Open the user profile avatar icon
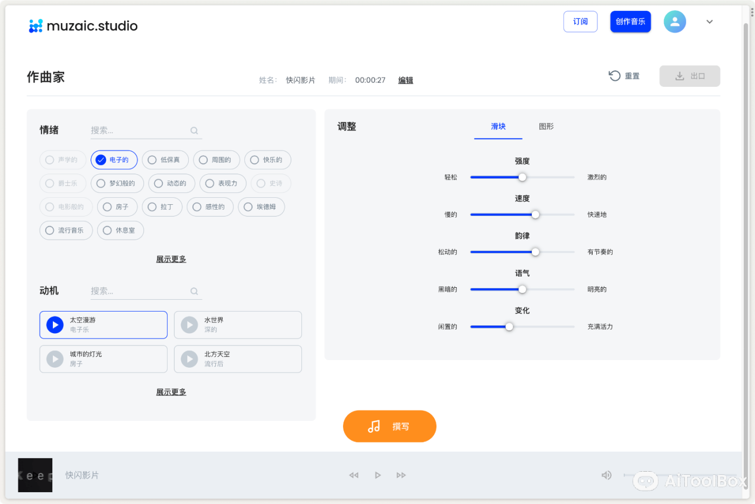755x504 pixels. 675,22
